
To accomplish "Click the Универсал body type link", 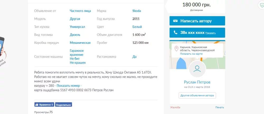I will click(x=77, y=27).
